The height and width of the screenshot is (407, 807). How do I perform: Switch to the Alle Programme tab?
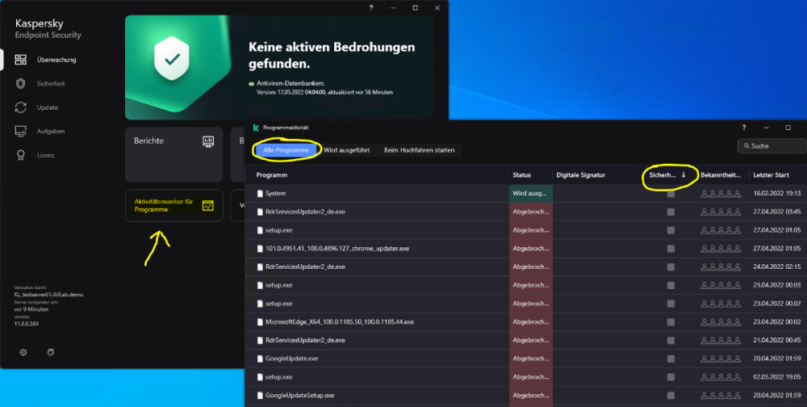pos(286,150)
